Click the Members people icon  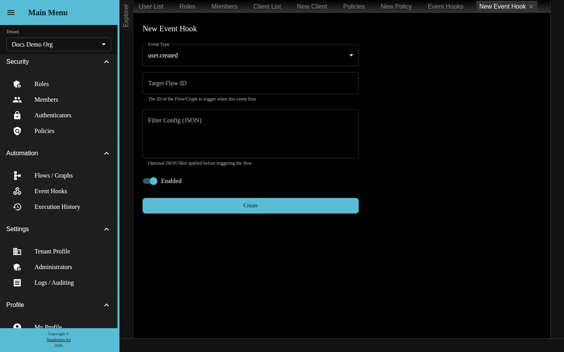pyautogui.click(x=17, y=100)
